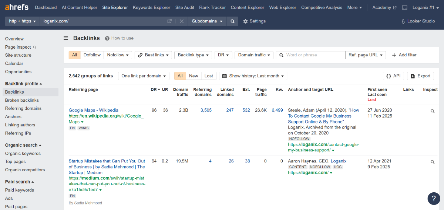Sort by DR column header
The image size is (444, 210).
click(x=155, y=90)
